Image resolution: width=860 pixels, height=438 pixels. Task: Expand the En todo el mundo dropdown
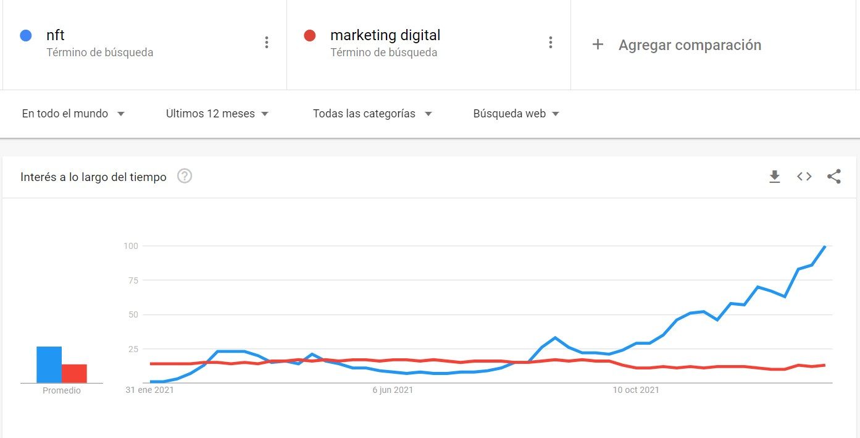73,114
